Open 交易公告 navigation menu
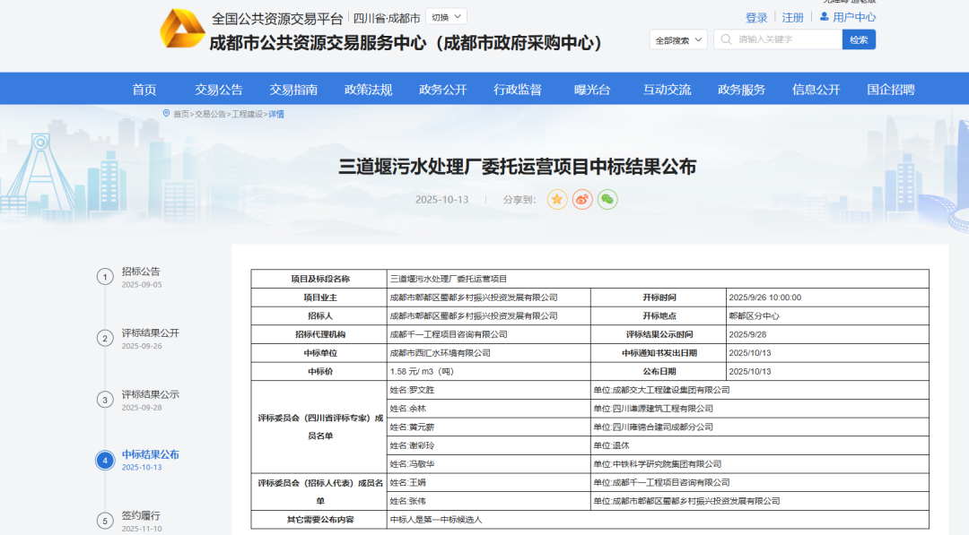 pos(219,90)
